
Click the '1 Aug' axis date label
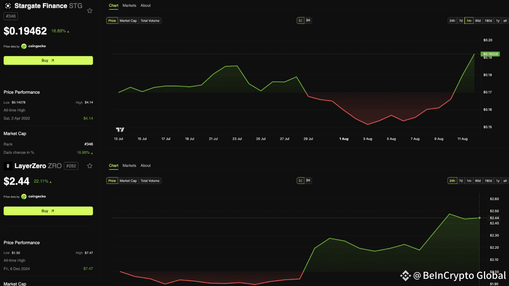344,139
